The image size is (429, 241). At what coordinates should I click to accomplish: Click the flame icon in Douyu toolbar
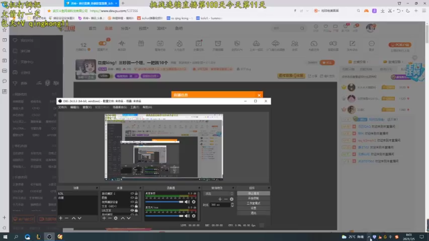pos(179,44)
